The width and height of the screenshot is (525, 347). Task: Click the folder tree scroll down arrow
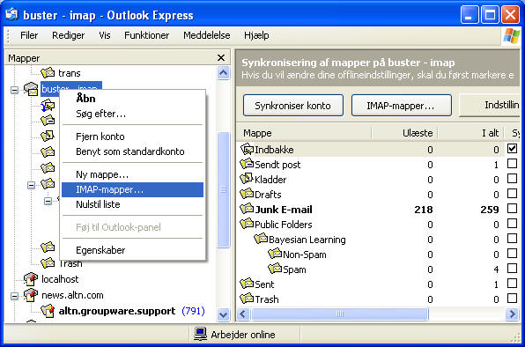point(224,314)
